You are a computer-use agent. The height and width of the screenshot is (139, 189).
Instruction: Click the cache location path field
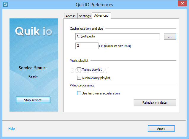click(117, 37)
